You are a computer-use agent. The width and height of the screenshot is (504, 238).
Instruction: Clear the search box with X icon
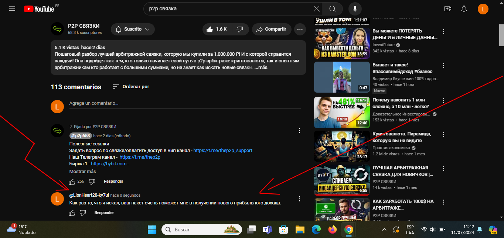pos(317,9)
